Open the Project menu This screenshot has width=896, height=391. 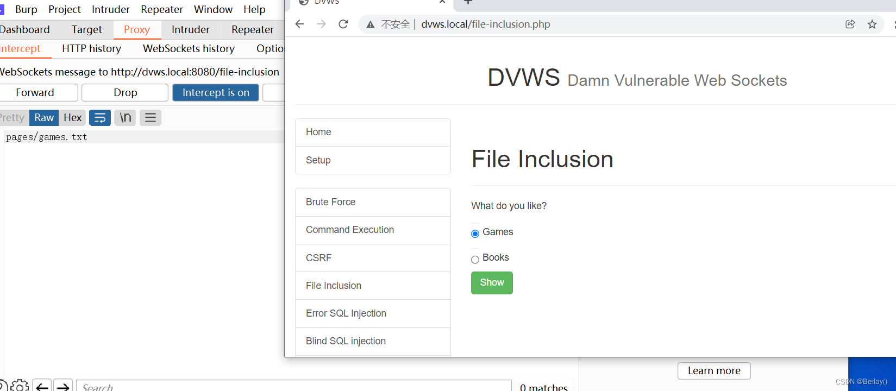(64, 9)
